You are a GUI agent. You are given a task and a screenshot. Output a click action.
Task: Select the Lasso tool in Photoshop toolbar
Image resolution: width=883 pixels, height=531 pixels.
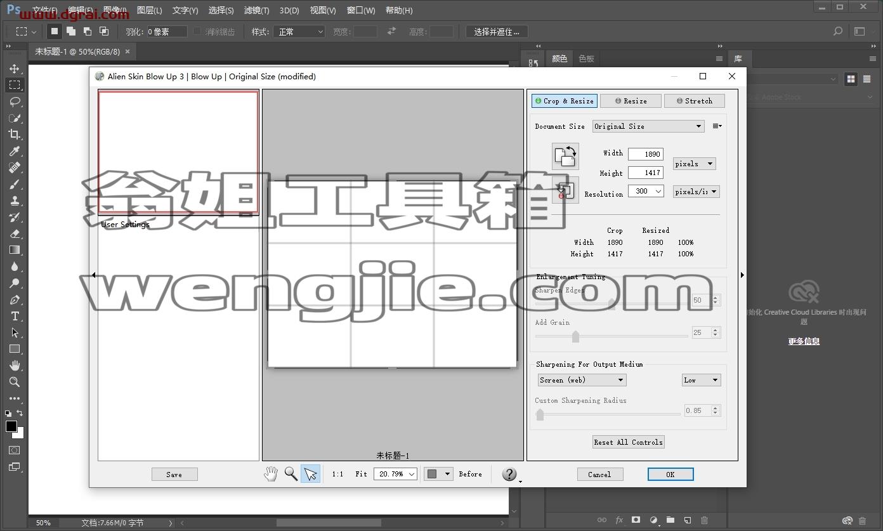tap(15, 102)
